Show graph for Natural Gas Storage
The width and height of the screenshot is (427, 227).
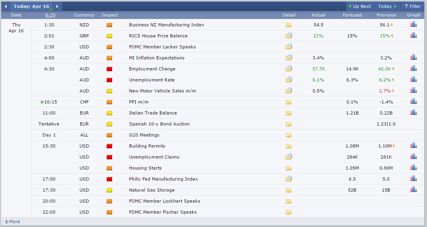[413, 190]
